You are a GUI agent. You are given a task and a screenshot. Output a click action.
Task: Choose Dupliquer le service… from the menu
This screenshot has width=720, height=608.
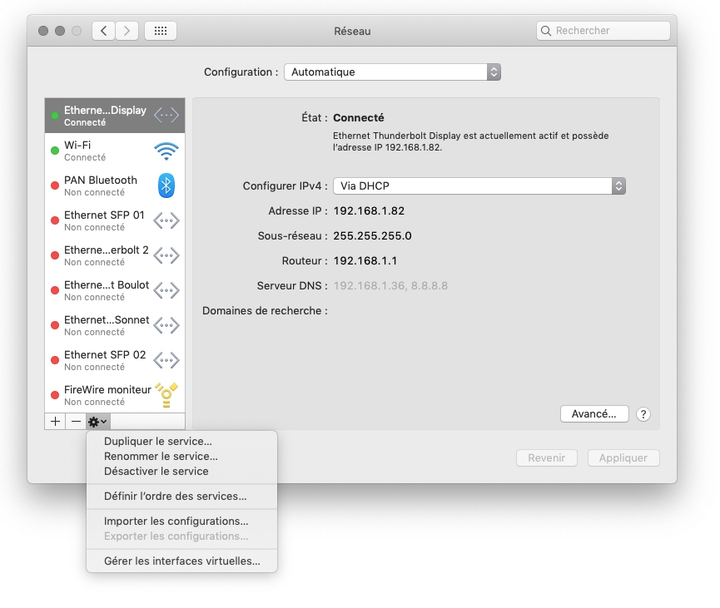coord(181,442)
